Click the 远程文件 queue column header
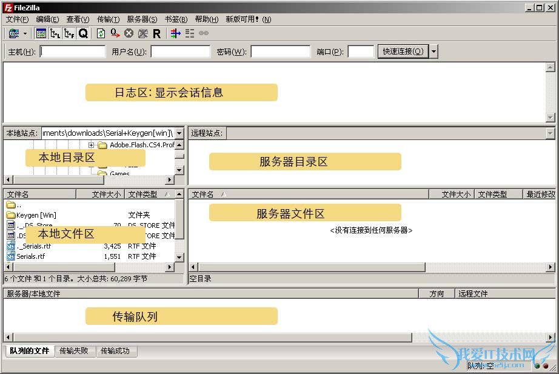Image resolution: width=559 pixels, height=374 pixels. (x=506, y=294)
